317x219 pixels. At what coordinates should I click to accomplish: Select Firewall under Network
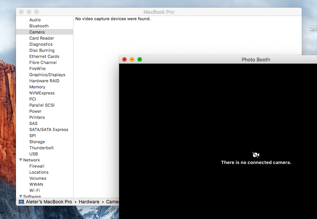click(37, 166)
